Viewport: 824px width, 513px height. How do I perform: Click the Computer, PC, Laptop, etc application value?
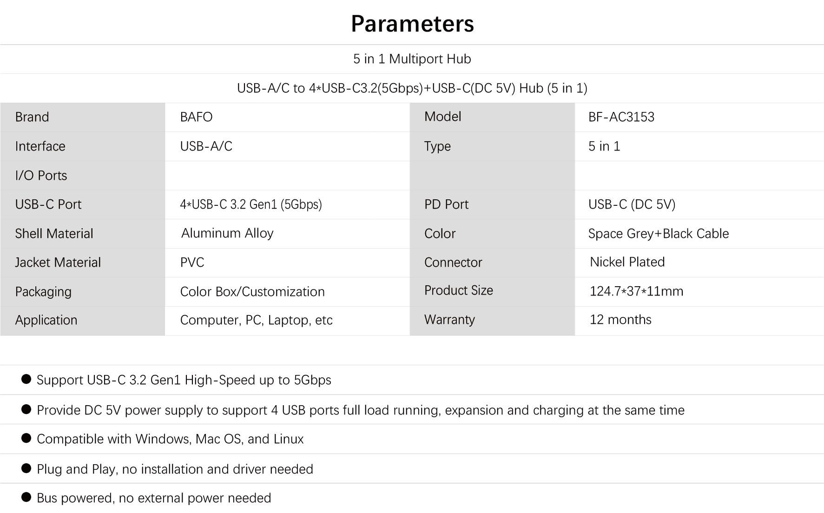pyautogui.click(x=256, y=320)
